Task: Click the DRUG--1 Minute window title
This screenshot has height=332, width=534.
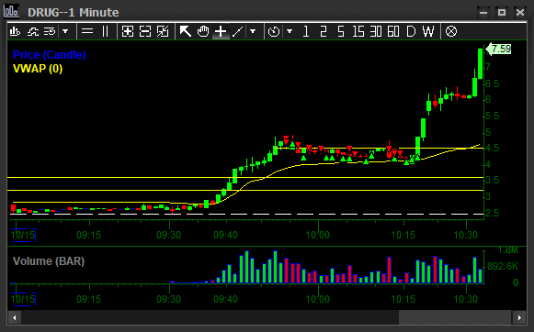Action: (x=74, y=13)
